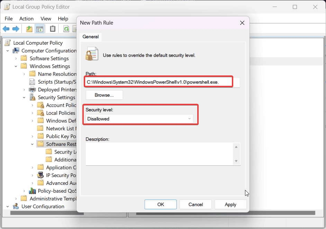Click the Network List Manager folder icon
This screenshot has width=326, height=229.
point(40,128)
